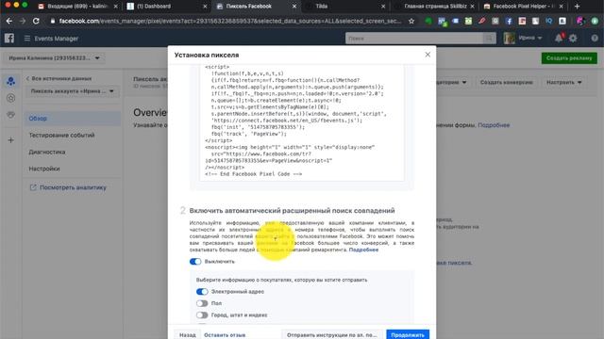Expand the ad account dropdown
Image resolution: width=604 pixels, height=339 pixels.
[54, 58]
